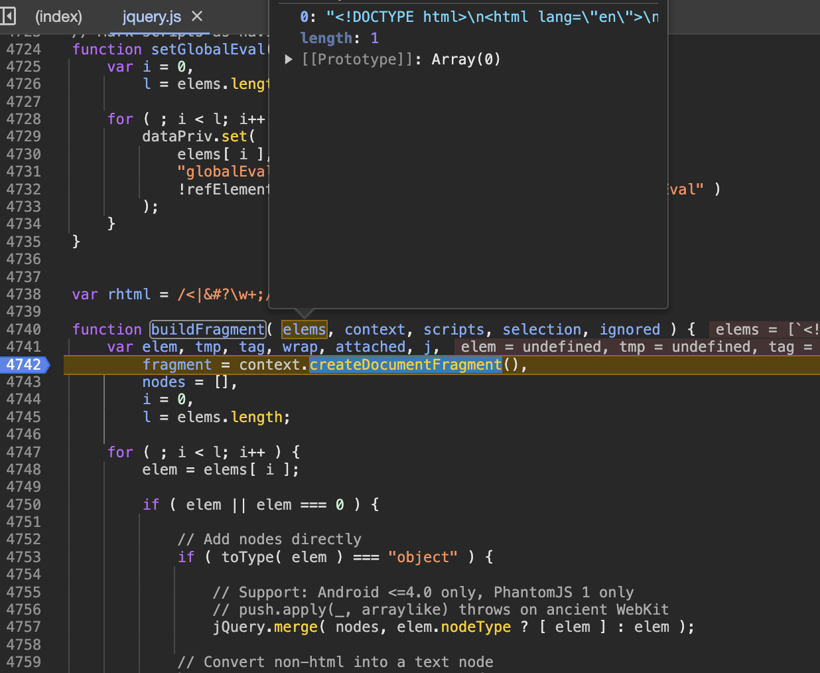Screen dimensions: 820x673
Task: Expand array item 0 in the value popup
Action: point(304,17)
